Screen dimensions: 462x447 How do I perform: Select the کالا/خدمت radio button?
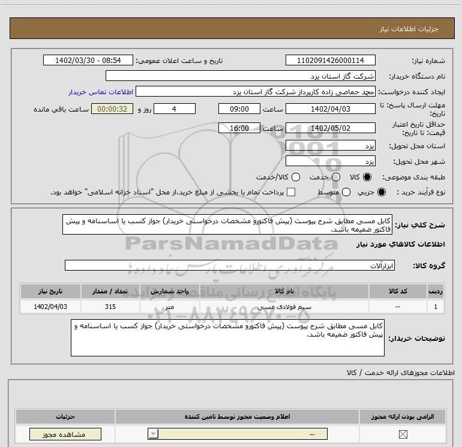(x=296, y=177)
